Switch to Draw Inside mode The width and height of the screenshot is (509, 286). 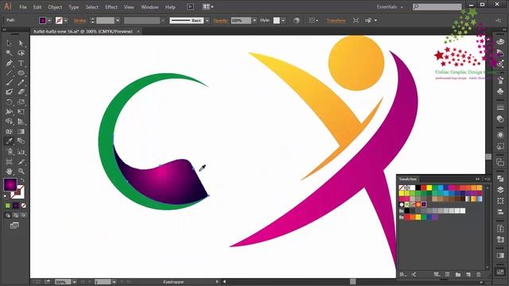[x=23, y=215]
